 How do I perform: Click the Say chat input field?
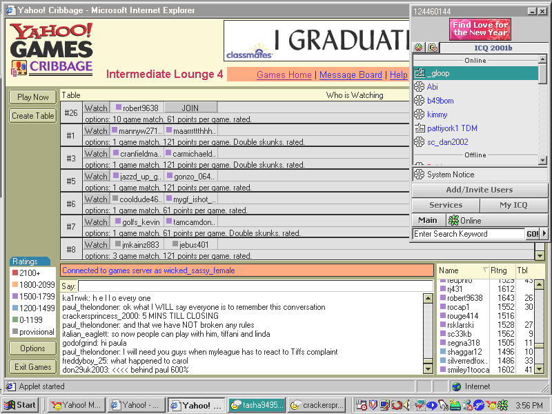tap(255, 286)
